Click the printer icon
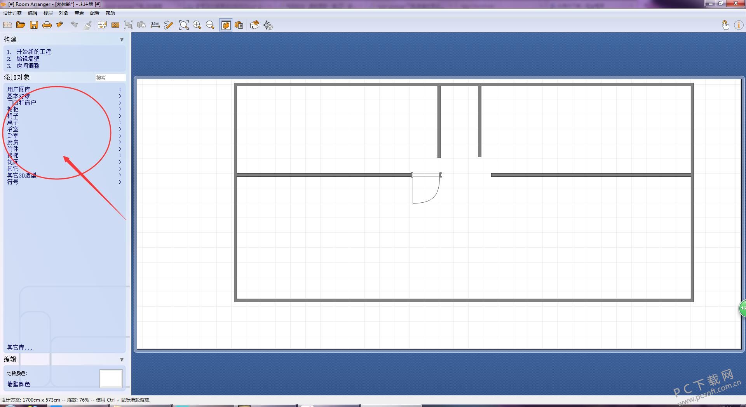Image resolution: width=746 pixels, height=407 pixels. pos(47,25)
